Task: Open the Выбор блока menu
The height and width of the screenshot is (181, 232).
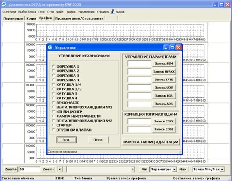Action: click(x=27, y=12)
